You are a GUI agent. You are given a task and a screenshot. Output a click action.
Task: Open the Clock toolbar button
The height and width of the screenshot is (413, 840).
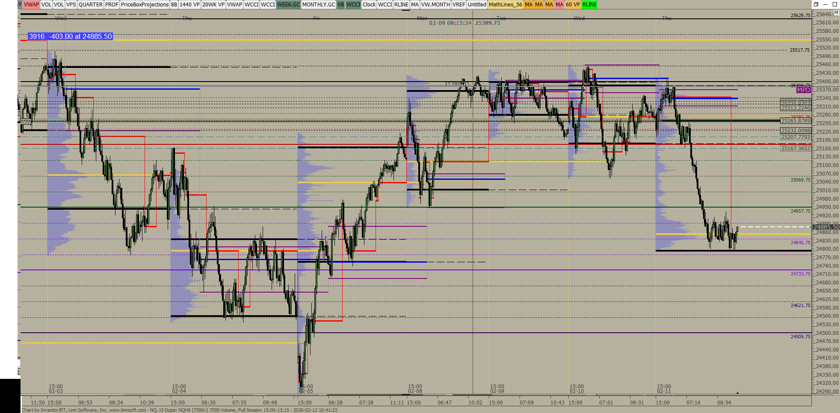(369, 5)
